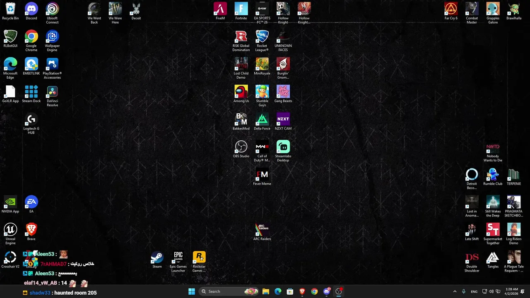Open the Fever Meme desktop icon
This screenshot has width=530, height=298.
262,177
